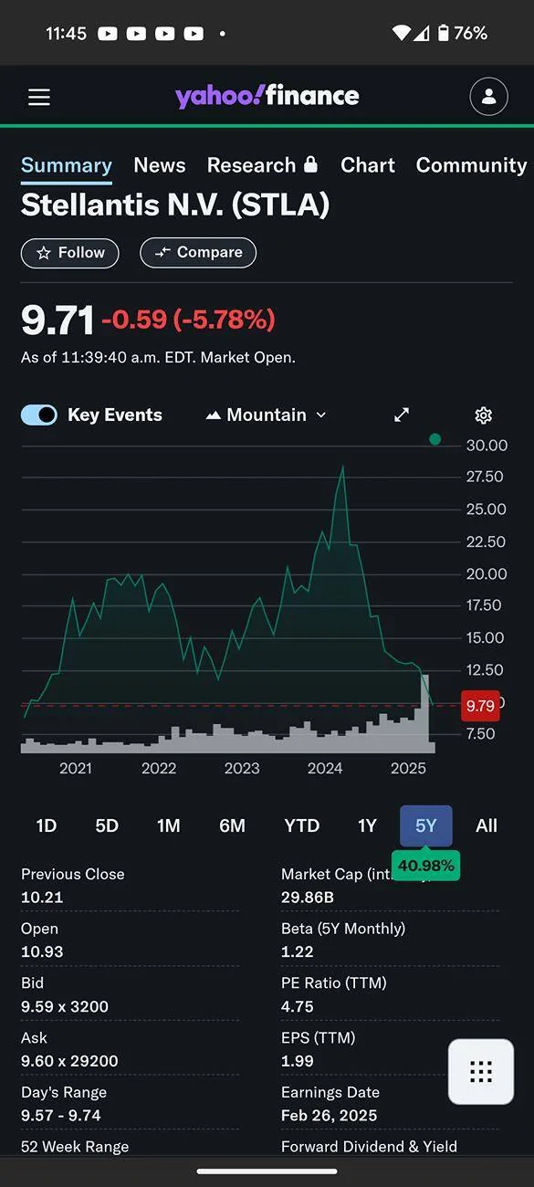Select the All time range

tap(487, 825)
